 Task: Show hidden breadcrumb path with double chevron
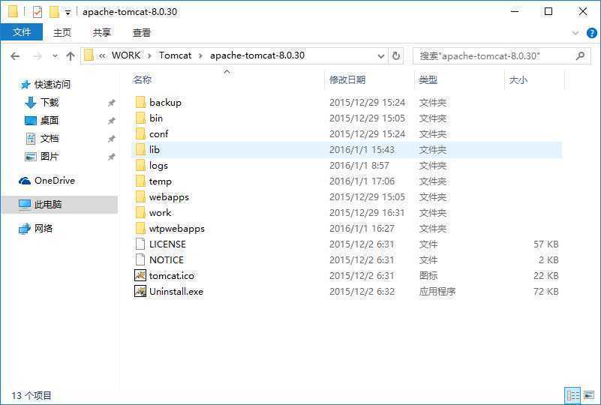(102, 56)
